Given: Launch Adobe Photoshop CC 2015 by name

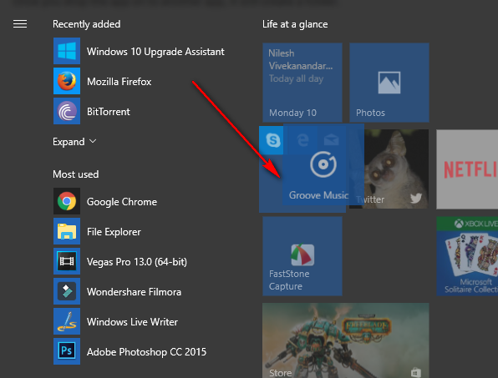Looking at the screenshot, I should click(x=147, y=352).
